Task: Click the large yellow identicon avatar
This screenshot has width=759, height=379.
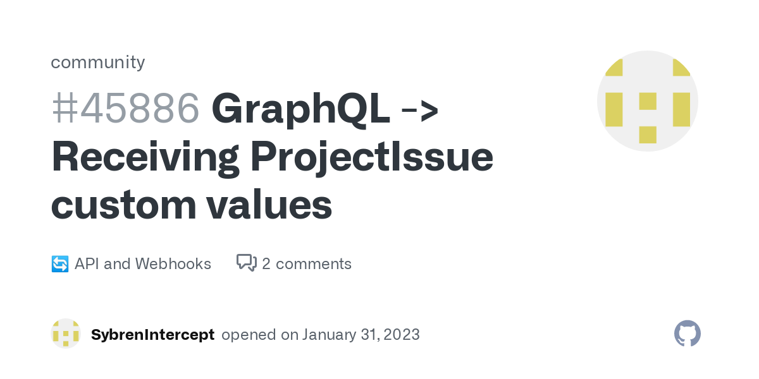Action: (x=648, y=101)
